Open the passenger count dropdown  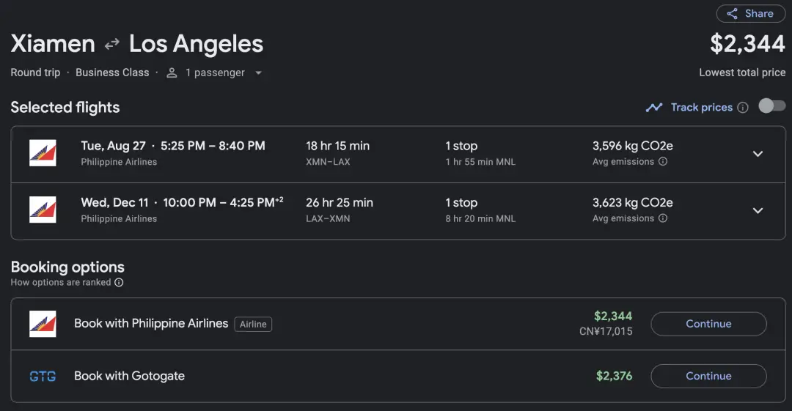pos(258,73)
